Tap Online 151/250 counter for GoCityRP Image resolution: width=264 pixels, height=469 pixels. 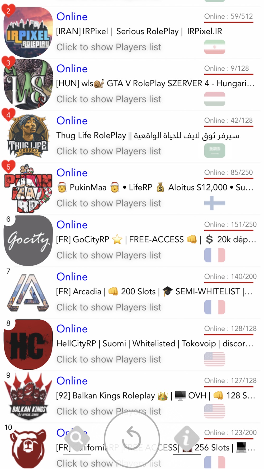(230, 224)
